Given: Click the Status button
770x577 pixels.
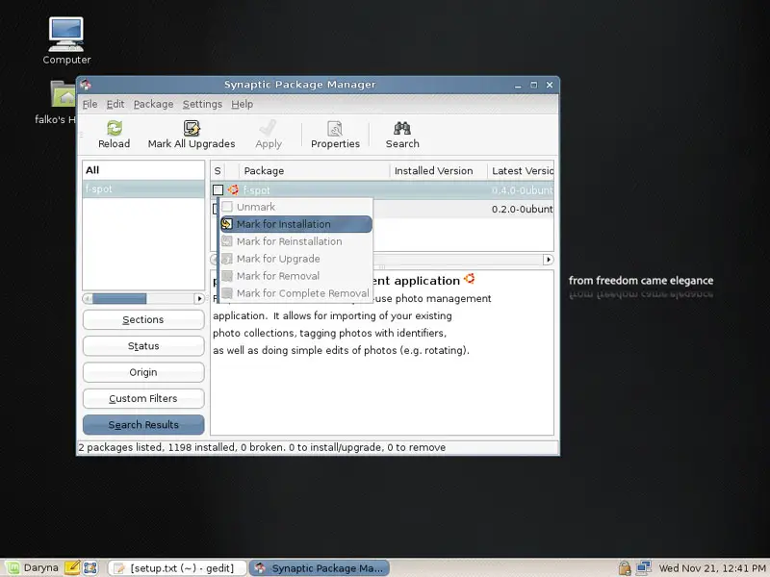Looking at the screenshot, I should (x=143, y=346).
